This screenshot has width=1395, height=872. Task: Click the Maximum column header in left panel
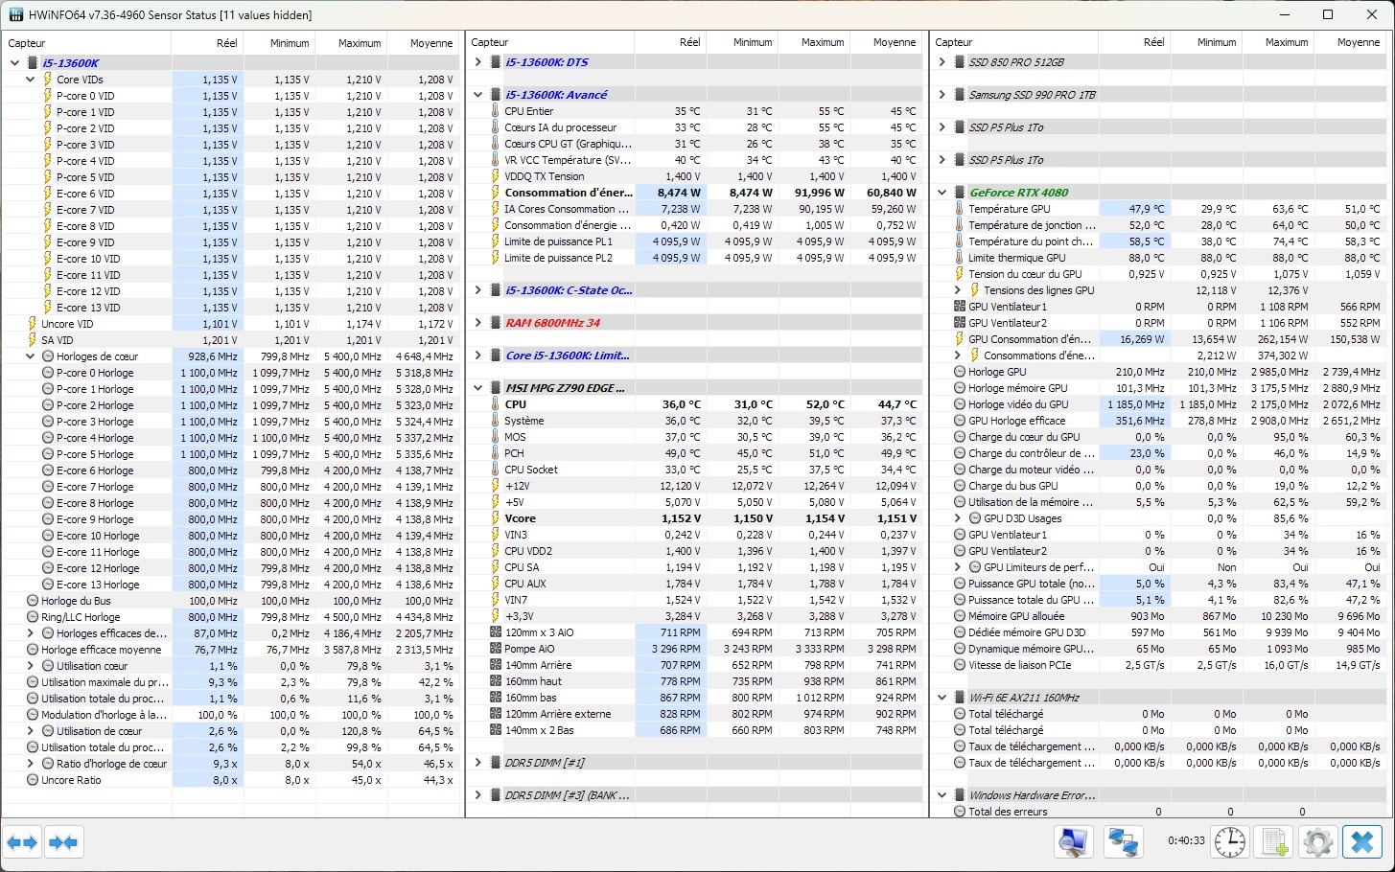[x=360, y=43]
